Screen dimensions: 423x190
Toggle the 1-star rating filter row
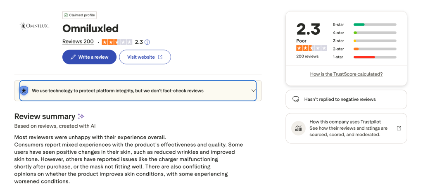pyautogui.click(x=364, y=57)
